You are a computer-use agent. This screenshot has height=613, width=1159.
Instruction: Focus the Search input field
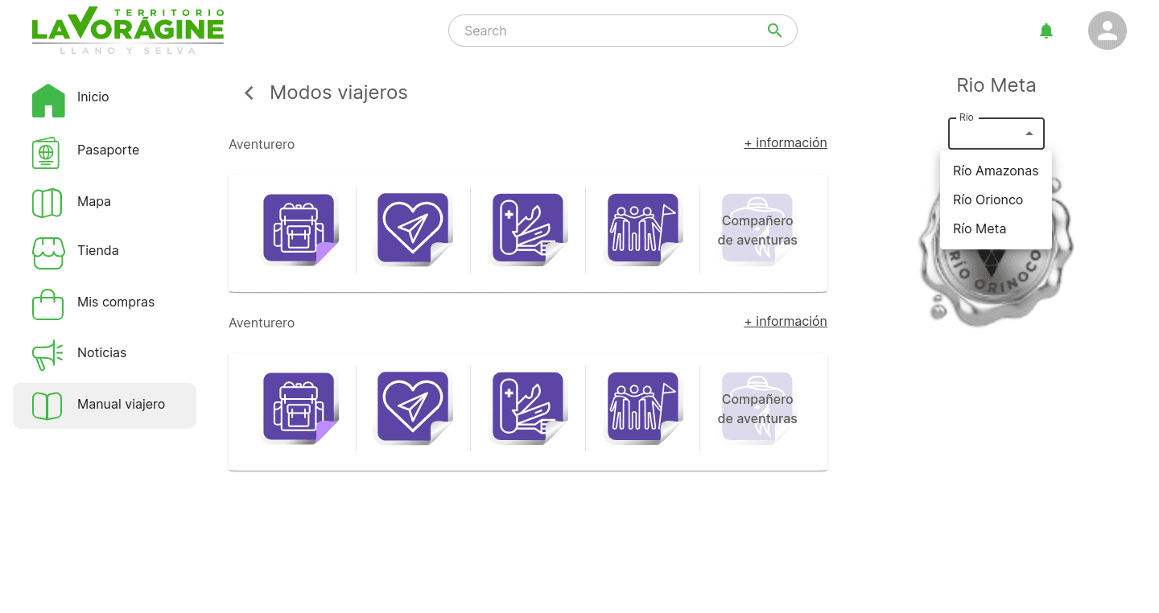coord(612,31)
